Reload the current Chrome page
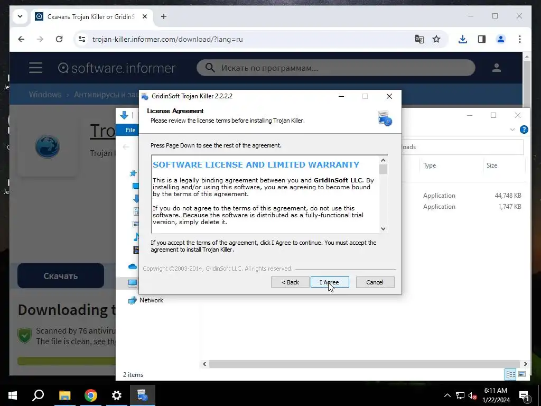 59,39
